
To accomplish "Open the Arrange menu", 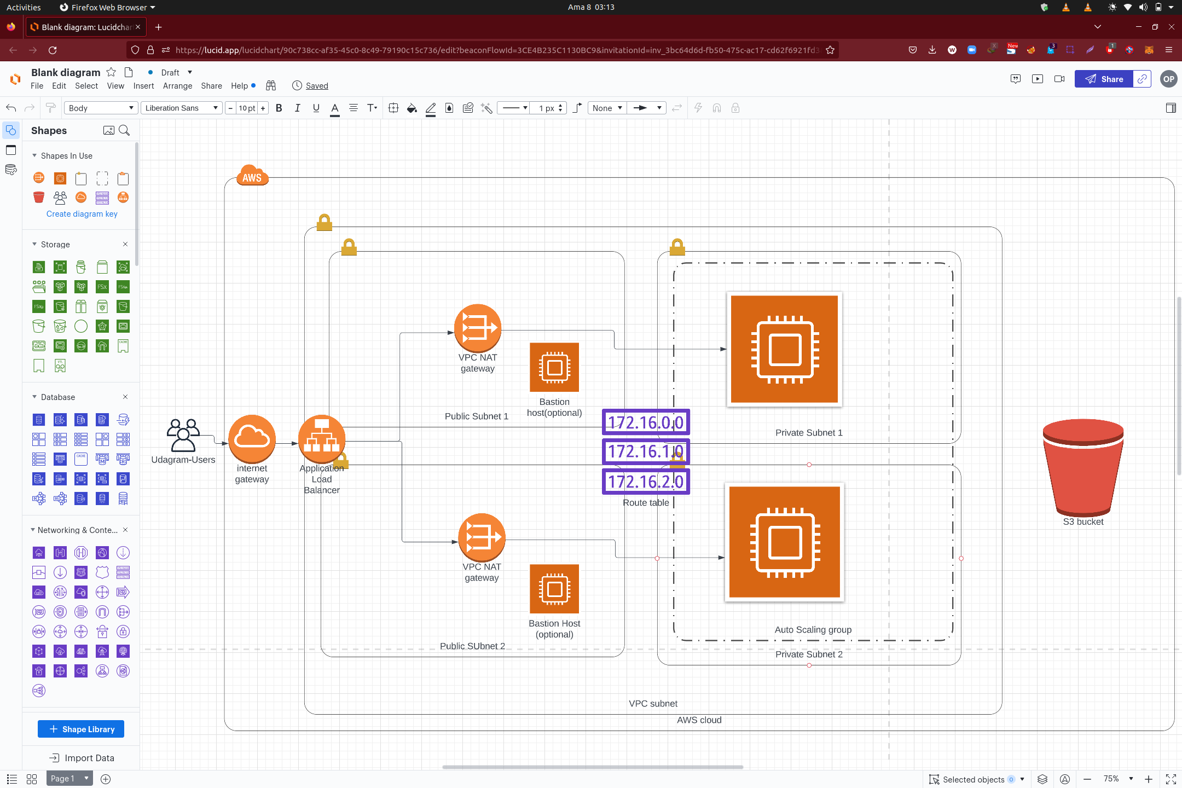I will click(x=178, y=86).
